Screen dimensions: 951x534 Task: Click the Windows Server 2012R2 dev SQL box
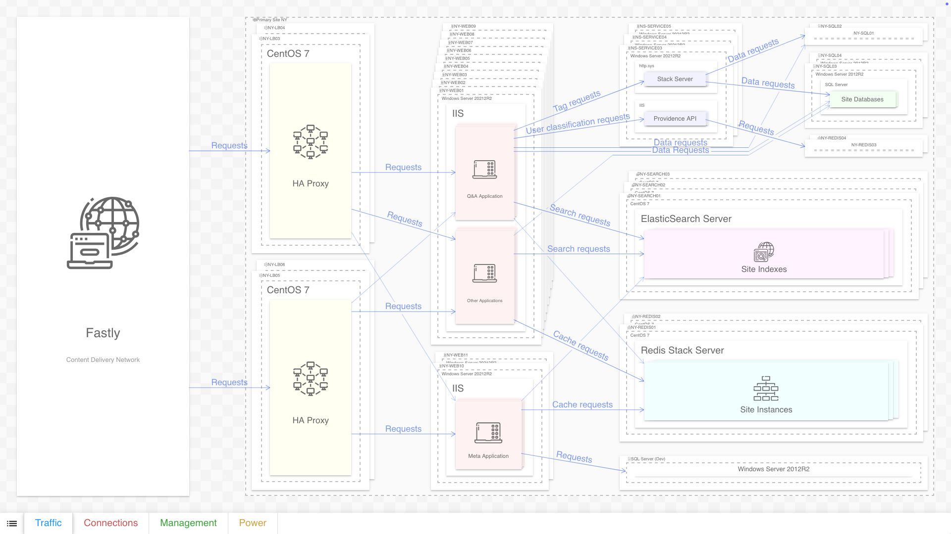[x=773, y=469]
